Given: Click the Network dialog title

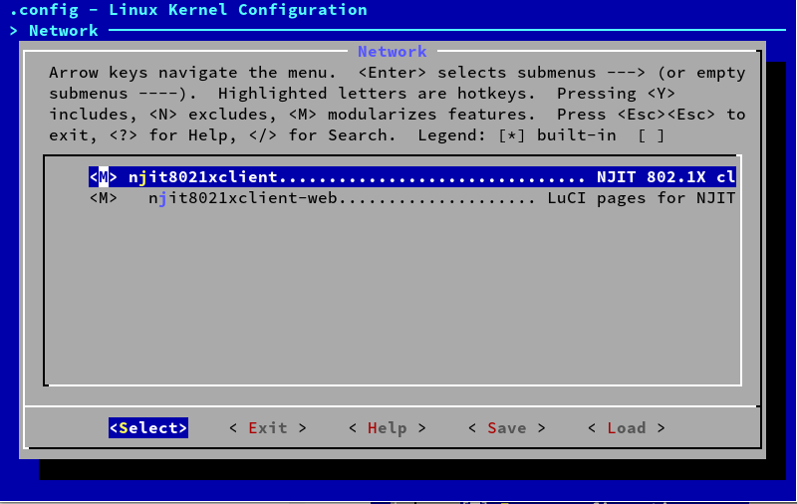Looking at the screenshot, I should tap(392, 52).
